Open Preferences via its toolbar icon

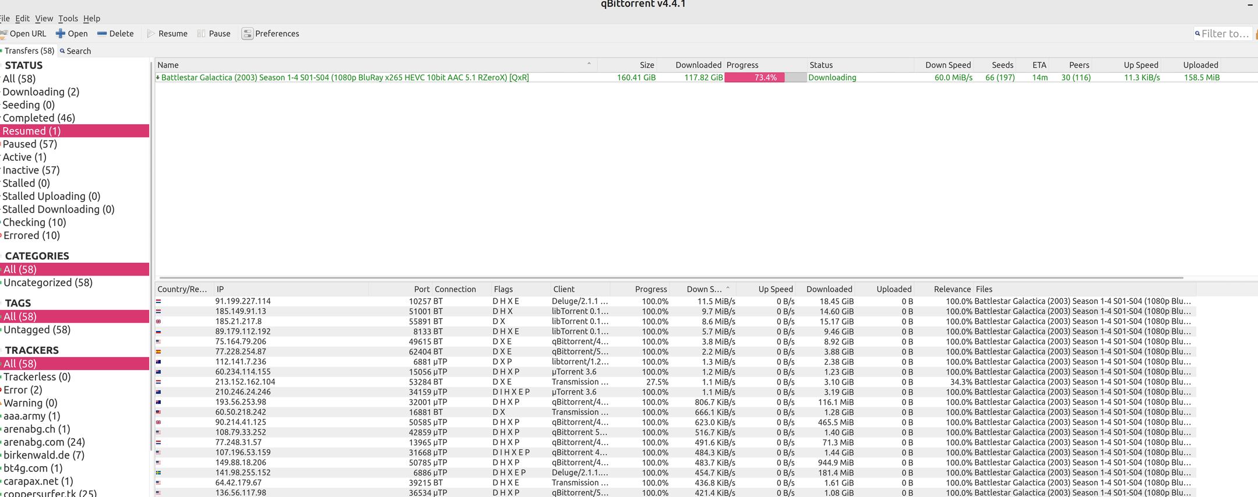(x=248, y=34)
